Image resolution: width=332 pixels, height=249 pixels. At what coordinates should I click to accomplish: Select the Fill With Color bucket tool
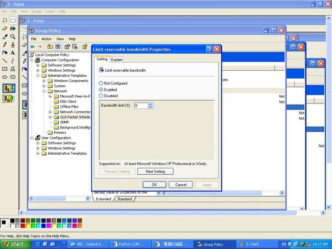tap(13, 28)
